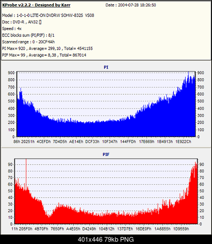Click the Scanned range 0 - 20CF4Ah line

click(28, 42)
